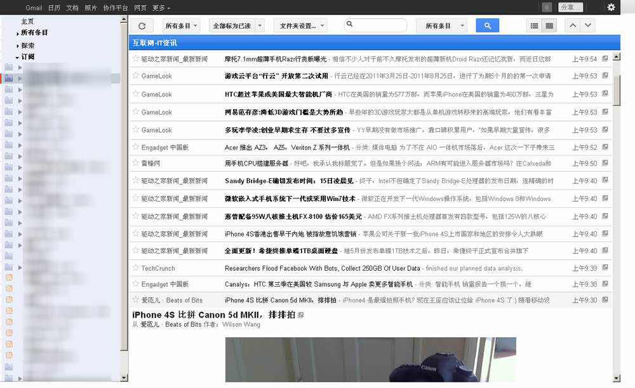Click inside the search input field
The height and width of the screenshot is (388, 635).
(x=375, y=25)
